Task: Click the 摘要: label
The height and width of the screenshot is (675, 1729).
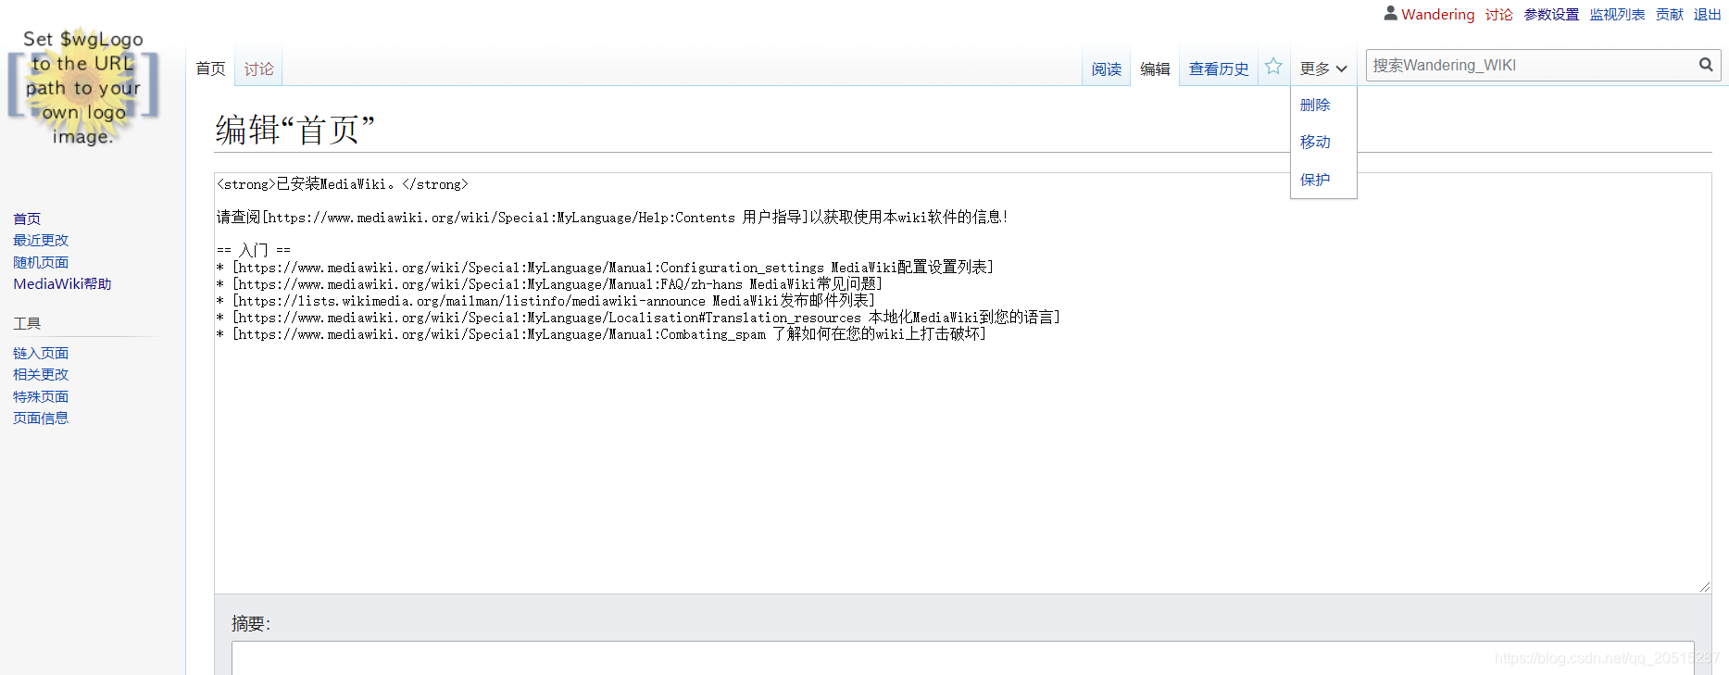Action: [251, 623]
